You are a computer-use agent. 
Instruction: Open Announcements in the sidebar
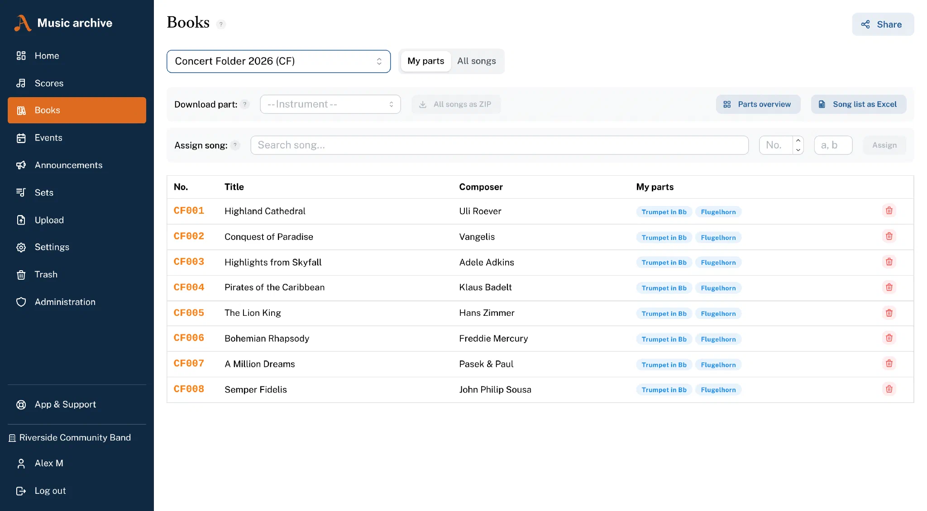pyautogui.click(x=76, y=165)
